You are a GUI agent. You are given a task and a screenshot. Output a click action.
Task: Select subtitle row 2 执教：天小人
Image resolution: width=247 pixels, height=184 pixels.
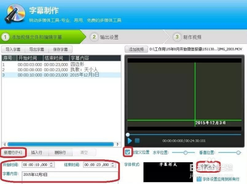click(61, 70)
